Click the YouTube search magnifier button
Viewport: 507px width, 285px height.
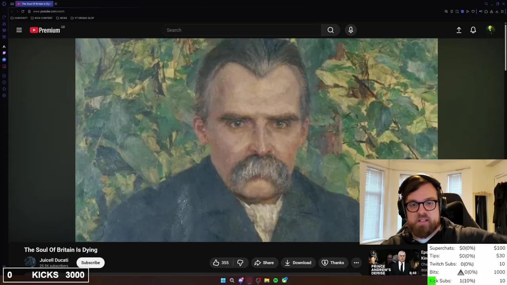330,30
